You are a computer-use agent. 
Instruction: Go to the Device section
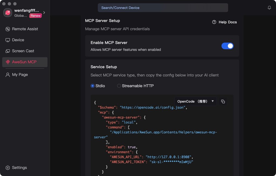click(25, 40)
